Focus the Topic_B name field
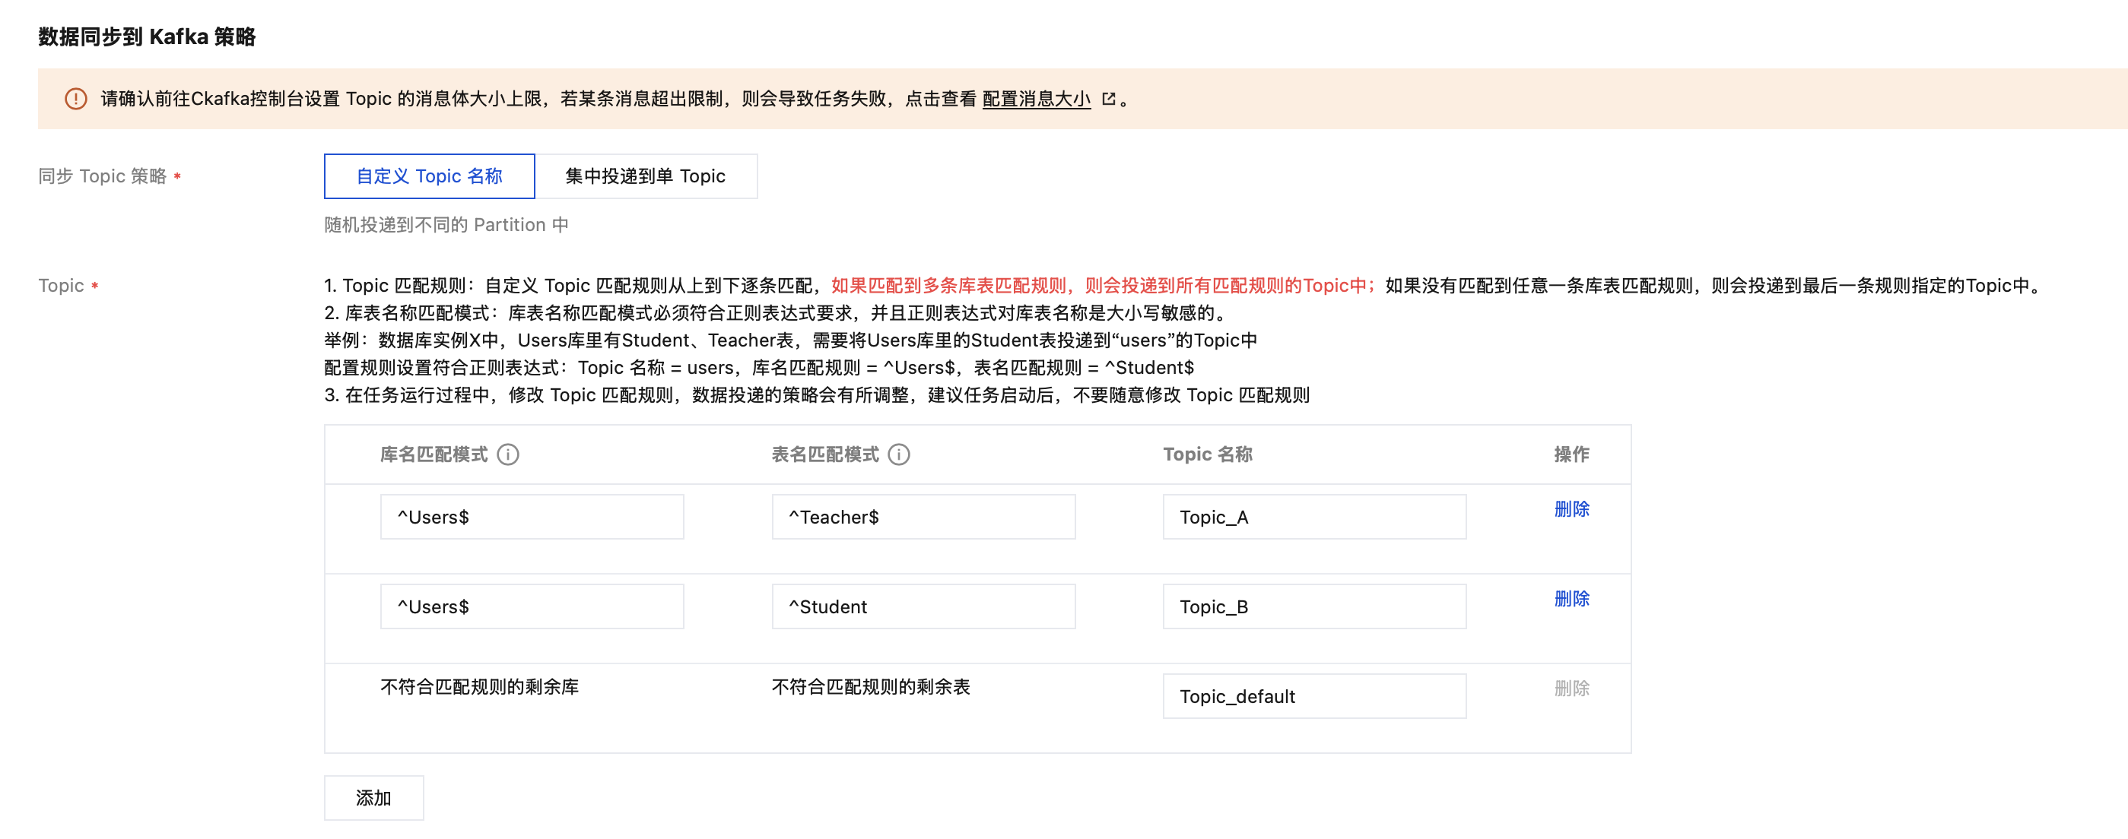This screenshot has width=2128, height=839. 1313,607
